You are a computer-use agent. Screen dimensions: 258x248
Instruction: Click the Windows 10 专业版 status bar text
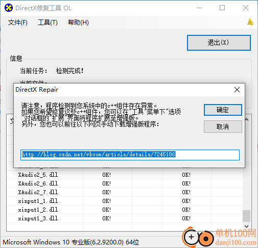coord(71,242)
